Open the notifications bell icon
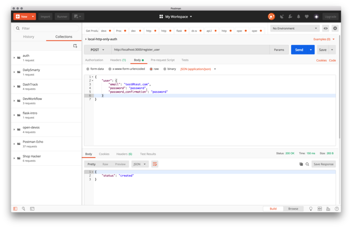The image size is (352, 228). click(x=298, y=17)
